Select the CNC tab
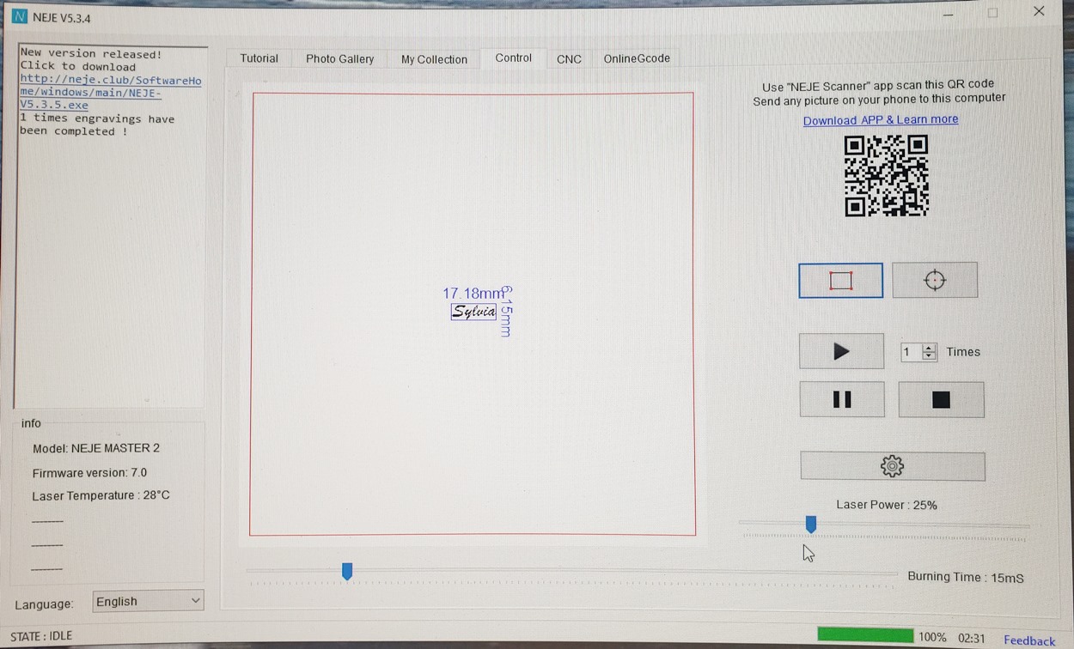This screenshot has height=649, width=1074. point(569,58)
